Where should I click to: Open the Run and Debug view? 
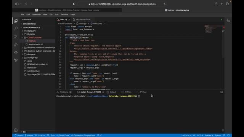click(16, 45)
